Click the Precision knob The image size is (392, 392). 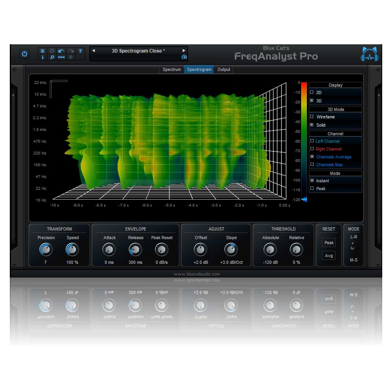point(46,249)
